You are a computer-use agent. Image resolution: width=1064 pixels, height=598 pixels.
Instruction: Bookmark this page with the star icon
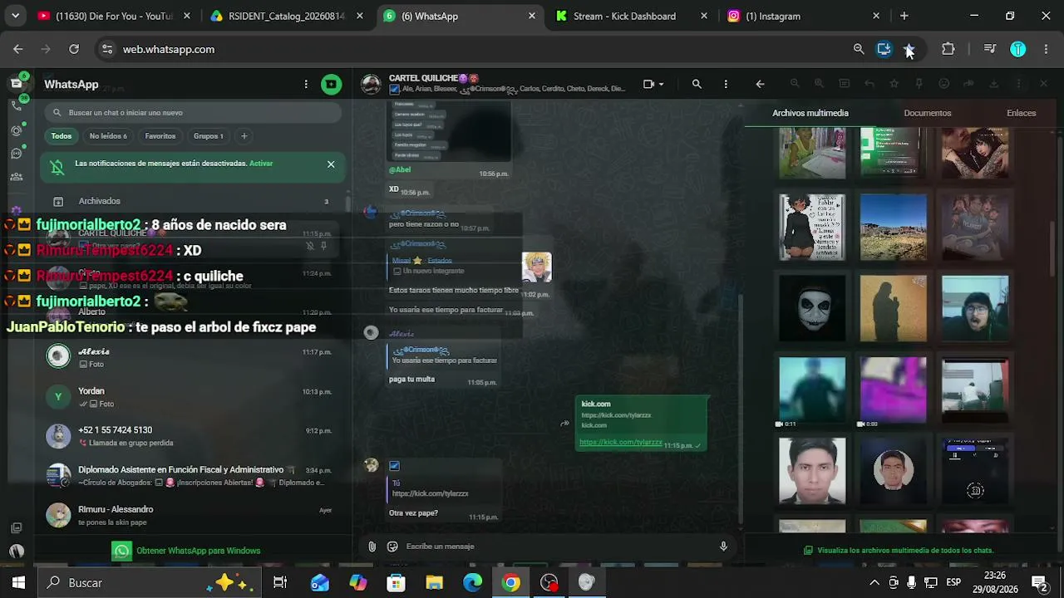click(909, 49)
